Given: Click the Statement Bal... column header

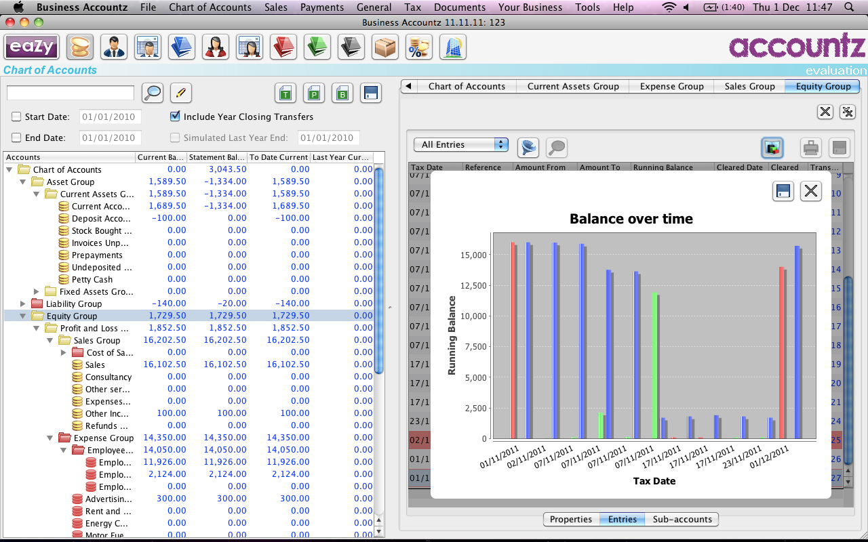Looking at the screenshot, I should [217, 157].
